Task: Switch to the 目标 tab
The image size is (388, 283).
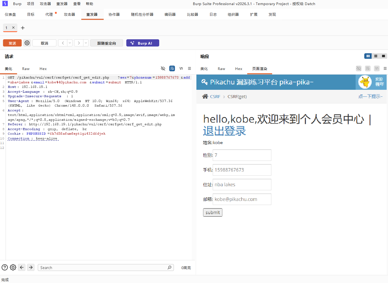Action: click(31, 14)
